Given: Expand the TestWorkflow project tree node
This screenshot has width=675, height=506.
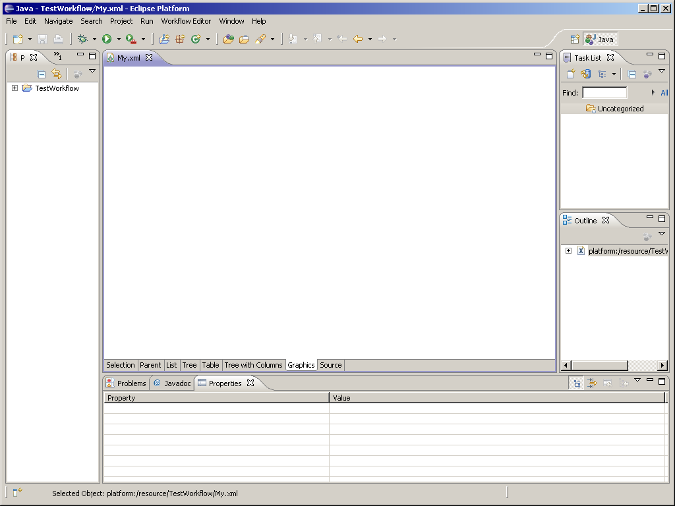Looking at the screenshot, I should pyautogui.click(x=15, y=88).
